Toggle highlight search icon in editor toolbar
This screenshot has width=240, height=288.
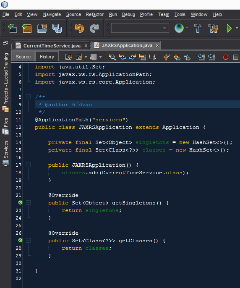tap(143, 57)
